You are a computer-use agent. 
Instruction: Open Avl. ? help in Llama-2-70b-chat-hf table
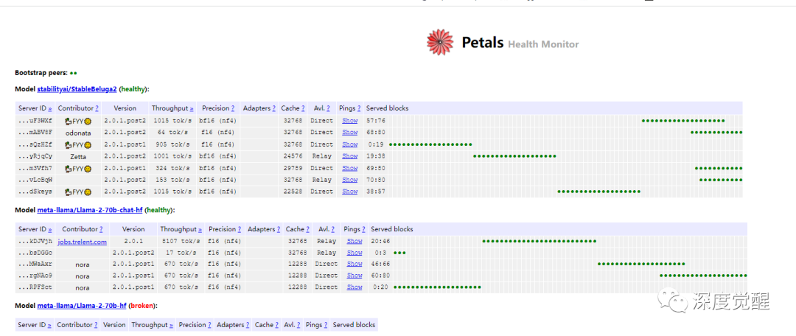pyautogui.click(x=333, y=229)
